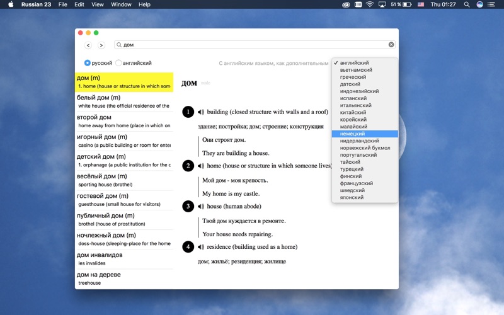Choose нидерландский in the language list
504x315 pixels.
point(365,140)
